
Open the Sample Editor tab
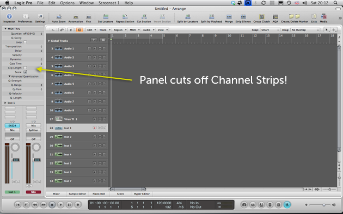(77, 194)
